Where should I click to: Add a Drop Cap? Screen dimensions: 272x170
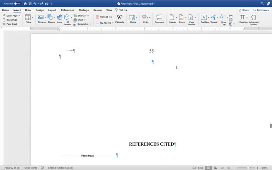pos(224,20)
